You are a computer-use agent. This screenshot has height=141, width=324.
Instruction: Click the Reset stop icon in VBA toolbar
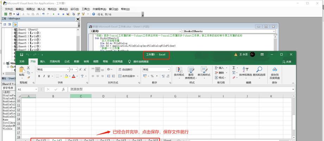click(x=63, y=14)
